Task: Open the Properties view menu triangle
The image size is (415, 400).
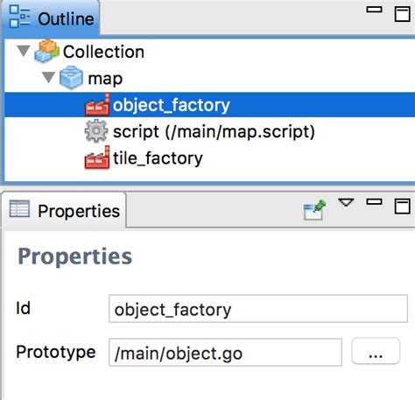Action: (x=346, y=202)
